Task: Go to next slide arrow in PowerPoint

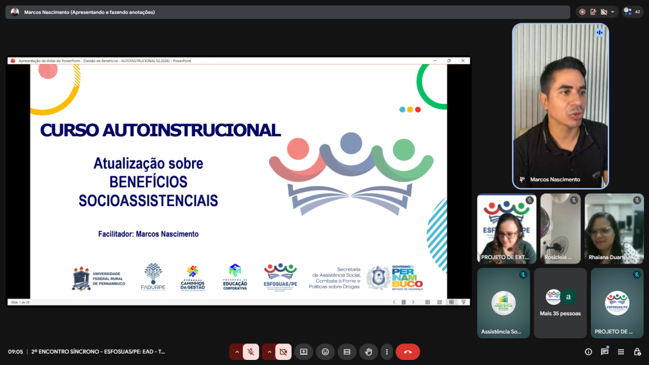Action: 414,302
